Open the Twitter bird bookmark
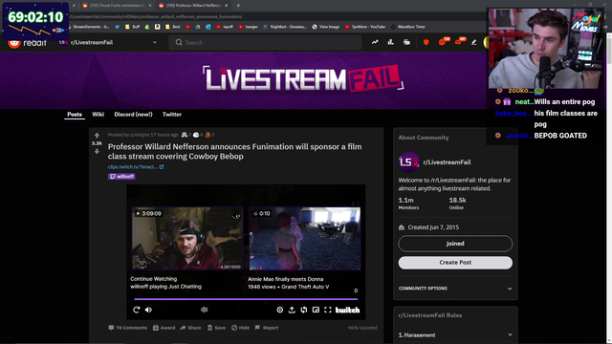Screen dimensions: 612x344 click(117, 27)
